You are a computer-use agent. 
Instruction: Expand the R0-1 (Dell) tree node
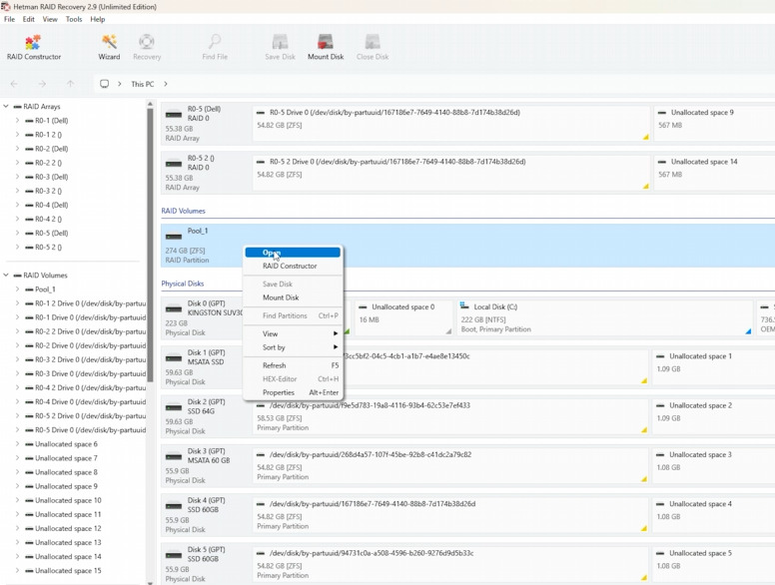[x=17, y=121]
